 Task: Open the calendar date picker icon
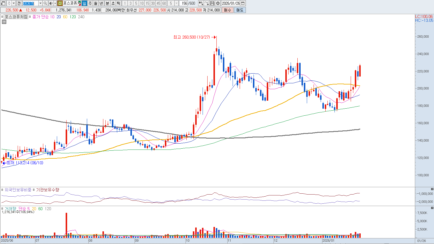pos(243,3)
